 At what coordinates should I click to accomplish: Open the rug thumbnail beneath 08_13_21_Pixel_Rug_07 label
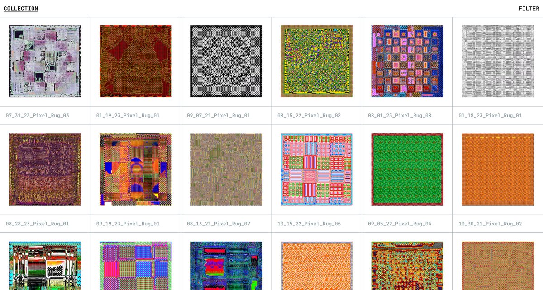[226, 266]
